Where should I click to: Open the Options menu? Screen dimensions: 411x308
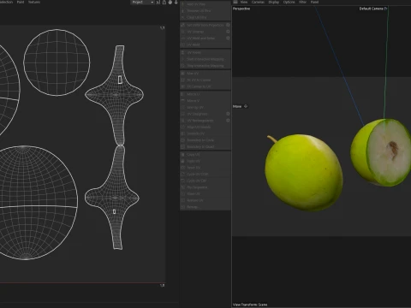coord(289,2)
